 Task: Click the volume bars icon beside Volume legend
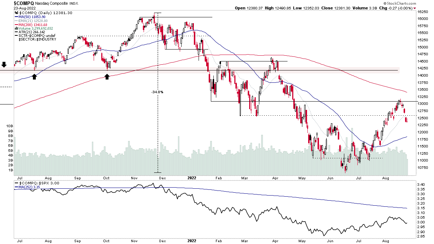16,28
